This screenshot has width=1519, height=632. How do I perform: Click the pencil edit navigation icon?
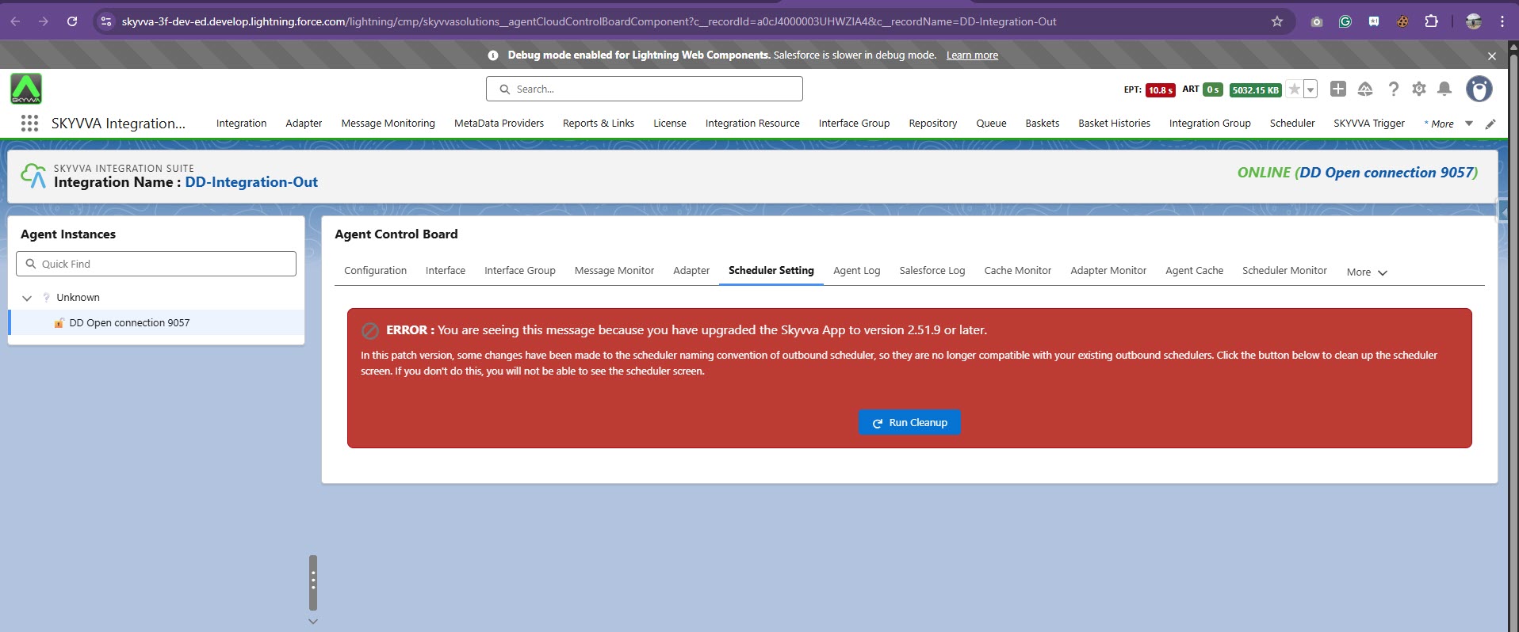point(1490,124)
